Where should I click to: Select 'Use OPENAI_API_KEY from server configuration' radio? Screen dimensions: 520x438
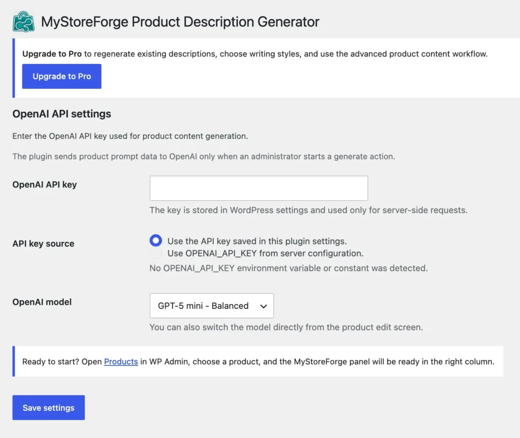[x=155, y=253]
